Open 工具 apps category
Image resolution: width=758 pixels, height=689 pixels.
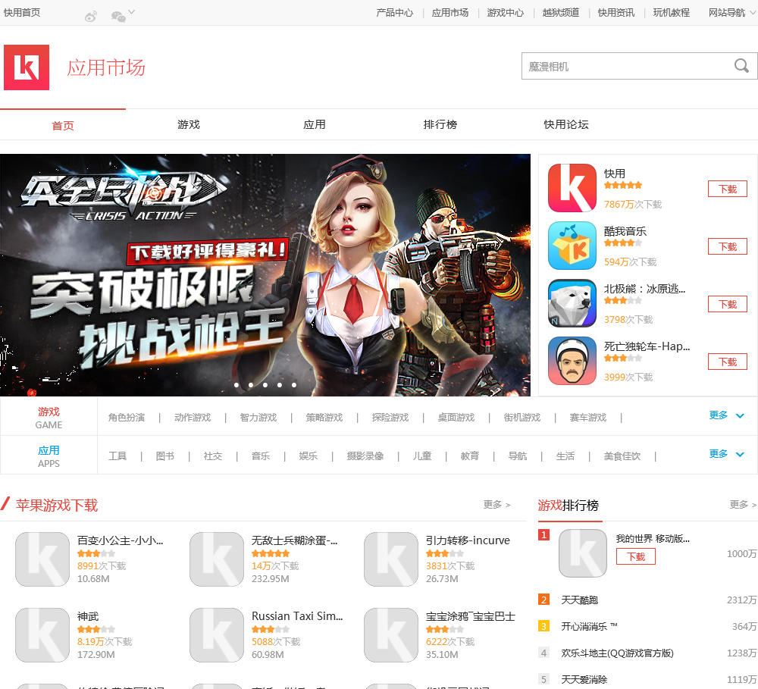pyautogui.click(x=117, y=456)
